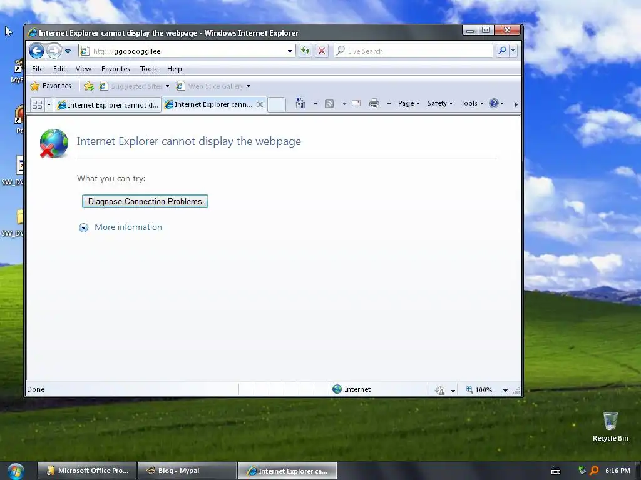The height and width of the screenshot is (480, 641).
Task: Click the 100% zoom level button
Action: (479, 390)
